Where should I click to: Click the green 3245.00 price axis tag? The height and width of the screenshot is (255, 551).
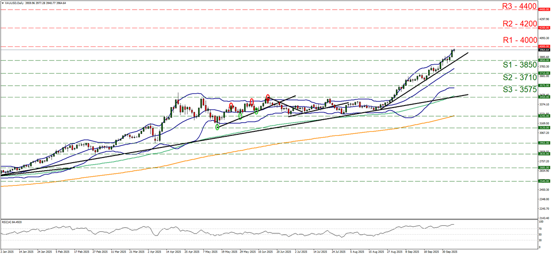coord(544,116)
